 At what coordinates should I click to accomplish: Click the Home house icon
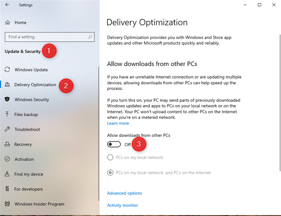(x=7, y=22)
